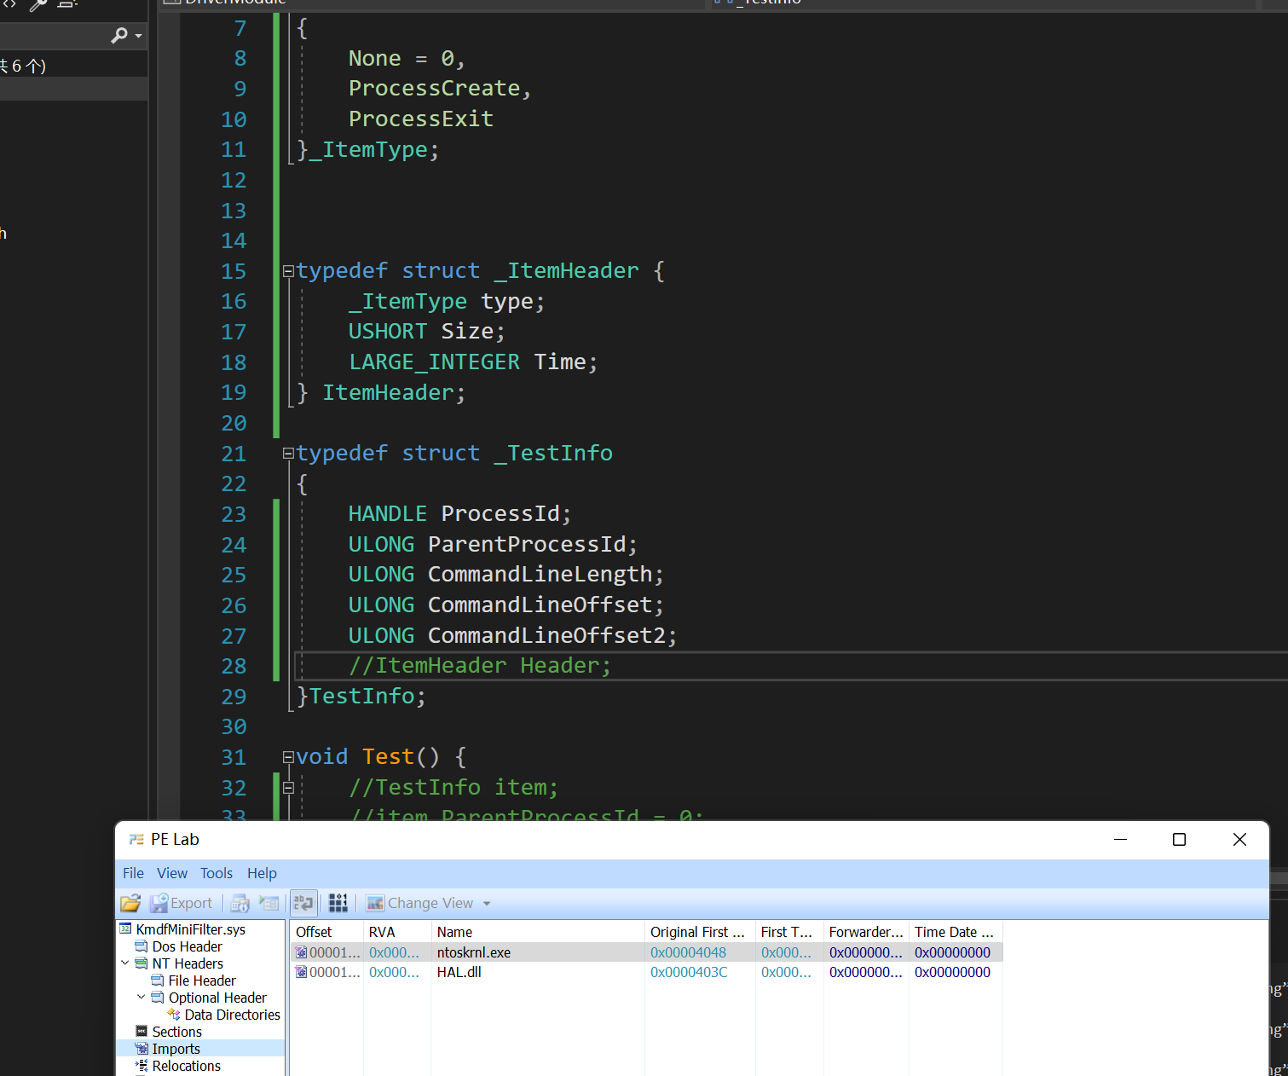Select the ntoskrnl.exe import row
The width and height of the screenshot is (1288, 1076).
(646, 952)
